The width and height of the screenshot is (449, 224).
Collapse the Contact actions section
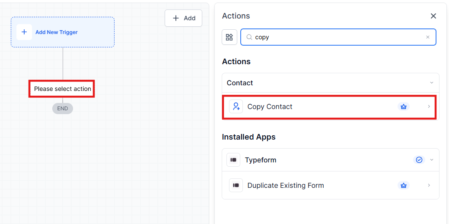coord(431,83)
